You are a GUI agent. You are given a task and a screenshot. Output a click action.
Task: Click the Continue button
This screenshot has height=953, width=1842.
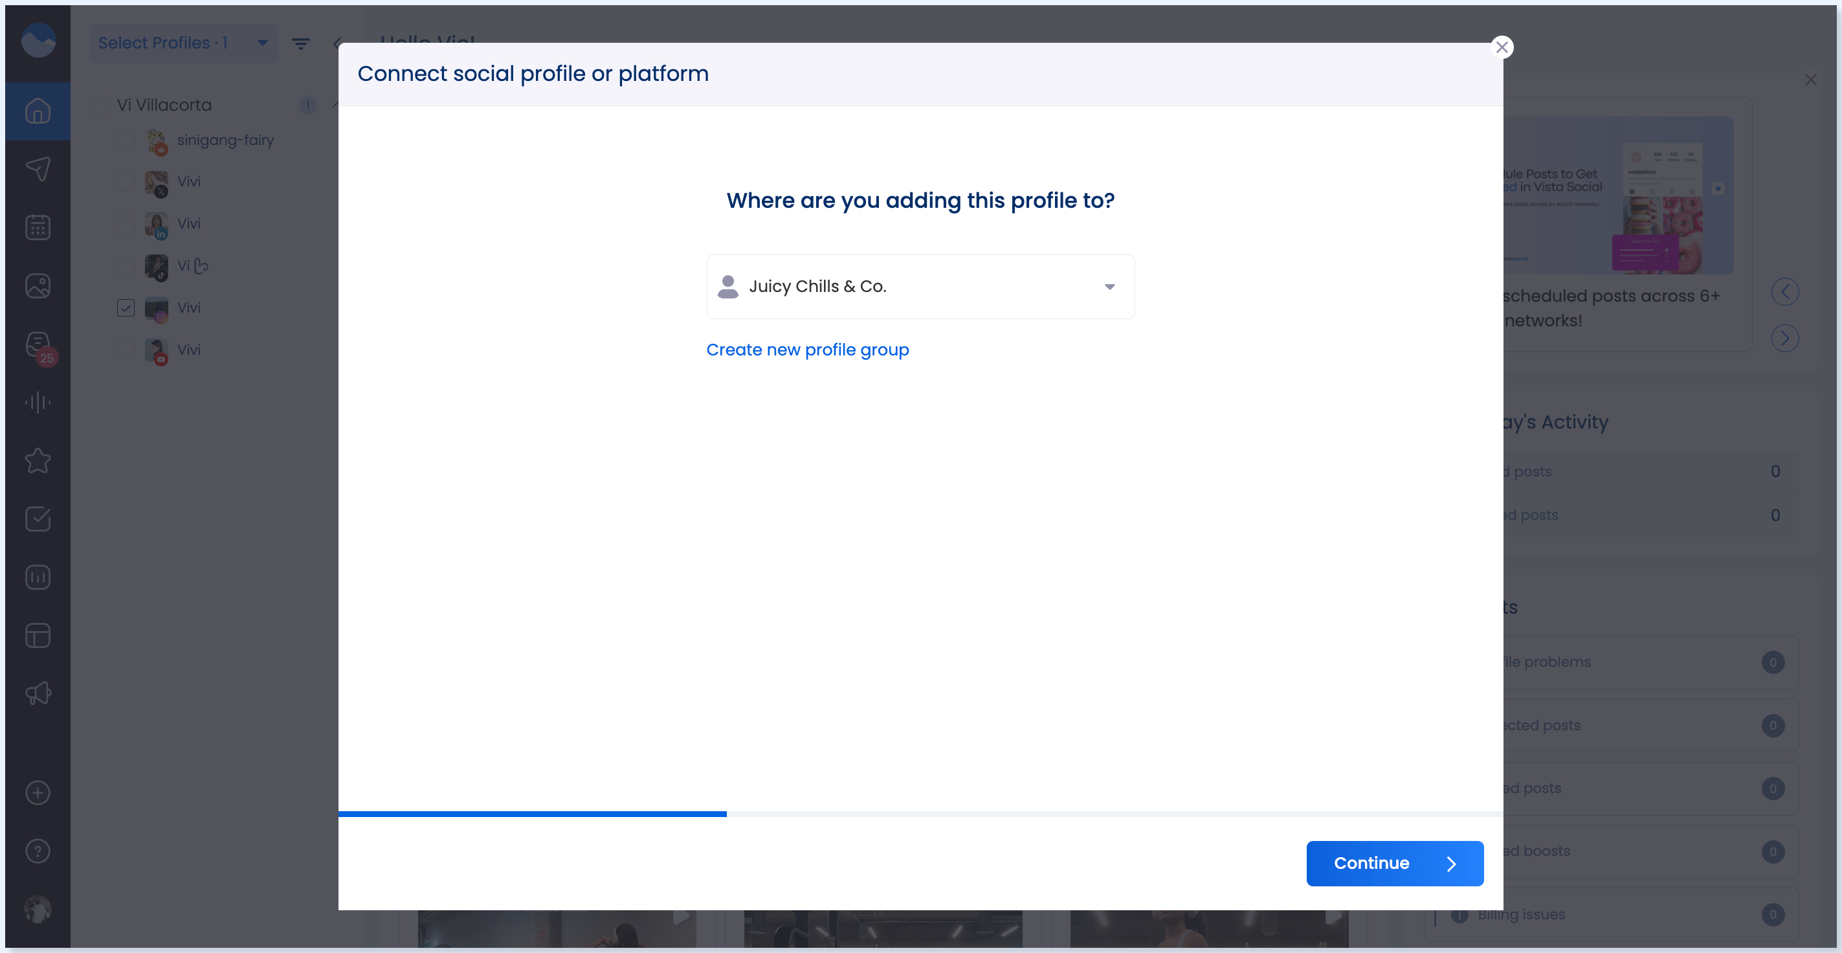tap(1394, 863)
